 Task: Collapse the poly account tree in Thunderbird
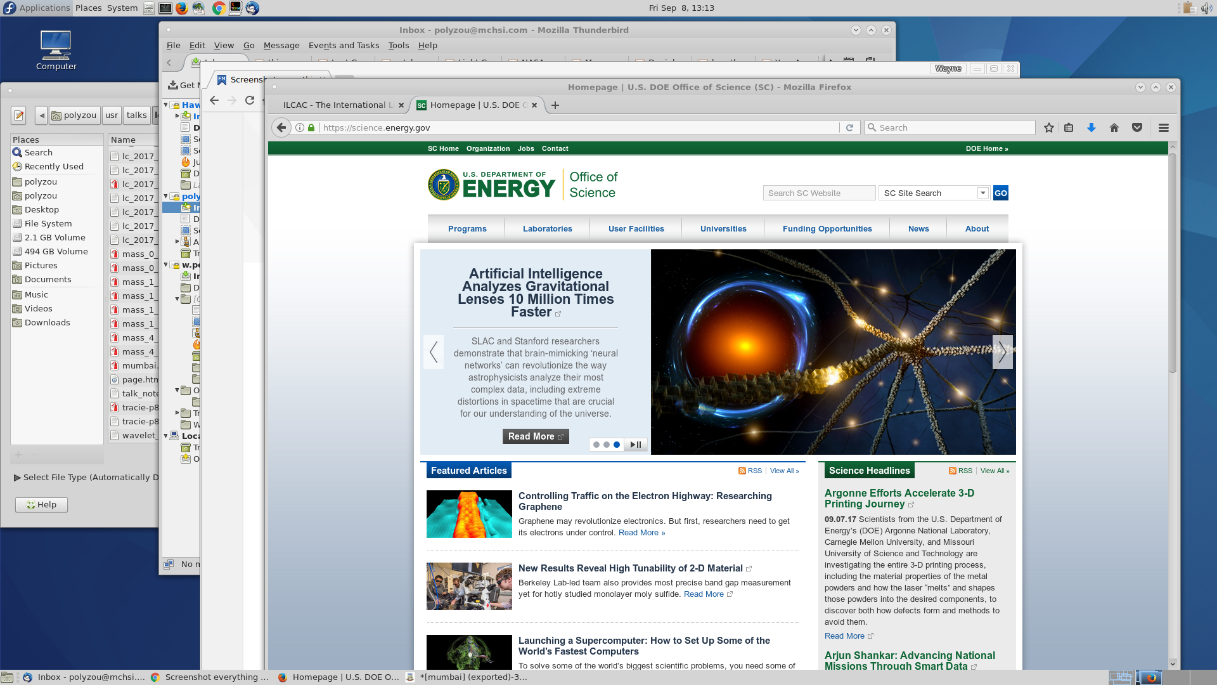click(x=166, y=196)
